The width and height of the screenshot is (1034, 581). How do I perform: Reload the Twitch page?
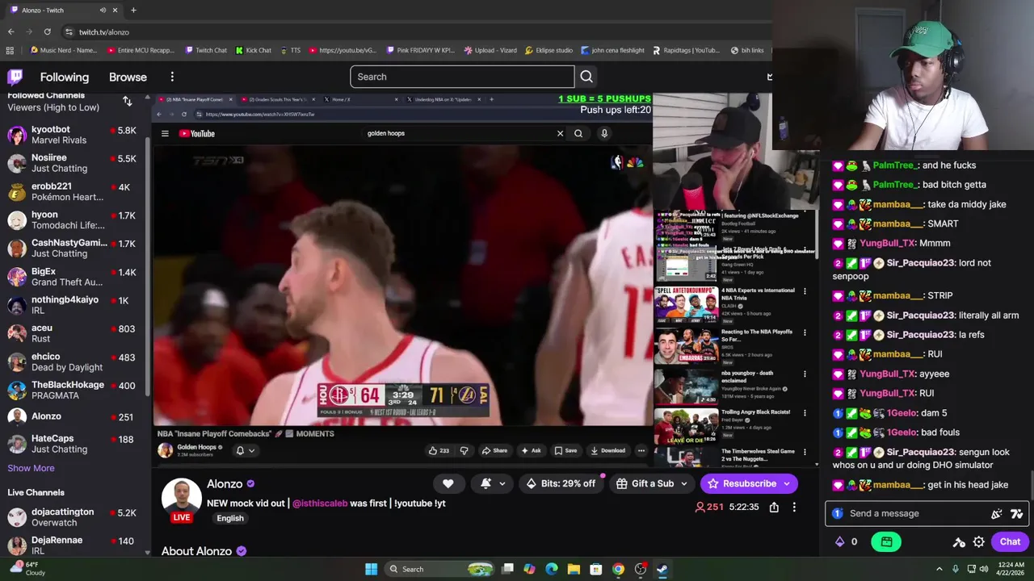point(48,31)
